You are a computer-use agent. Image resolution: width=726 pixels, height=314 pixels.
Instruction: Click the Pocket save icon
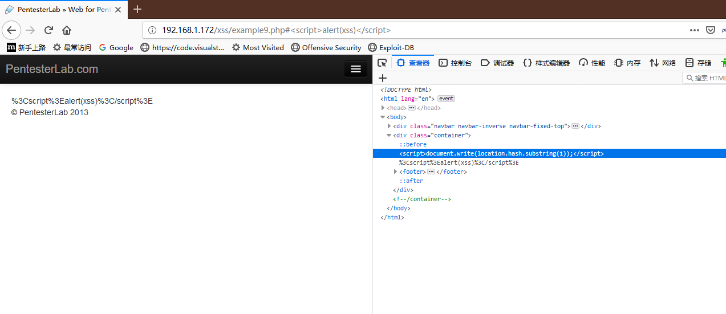click(x=711, y=30)
